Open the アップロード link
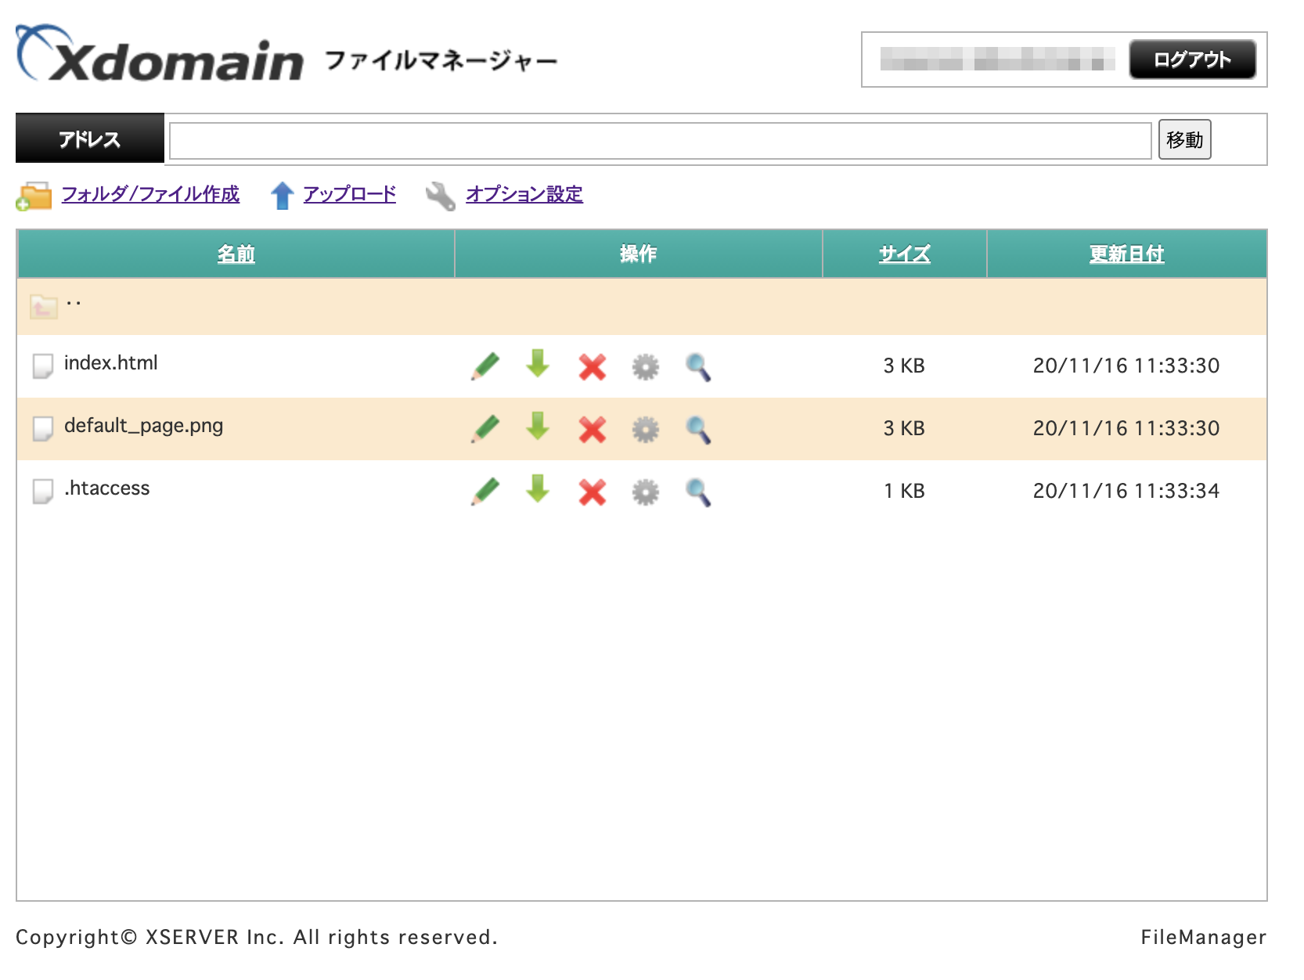 tap(349, 194)
